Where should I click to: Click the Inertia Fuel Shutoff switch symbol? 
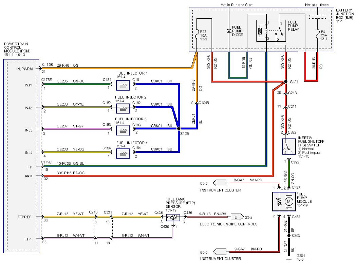pyautogui.click(x=289, y=147)
